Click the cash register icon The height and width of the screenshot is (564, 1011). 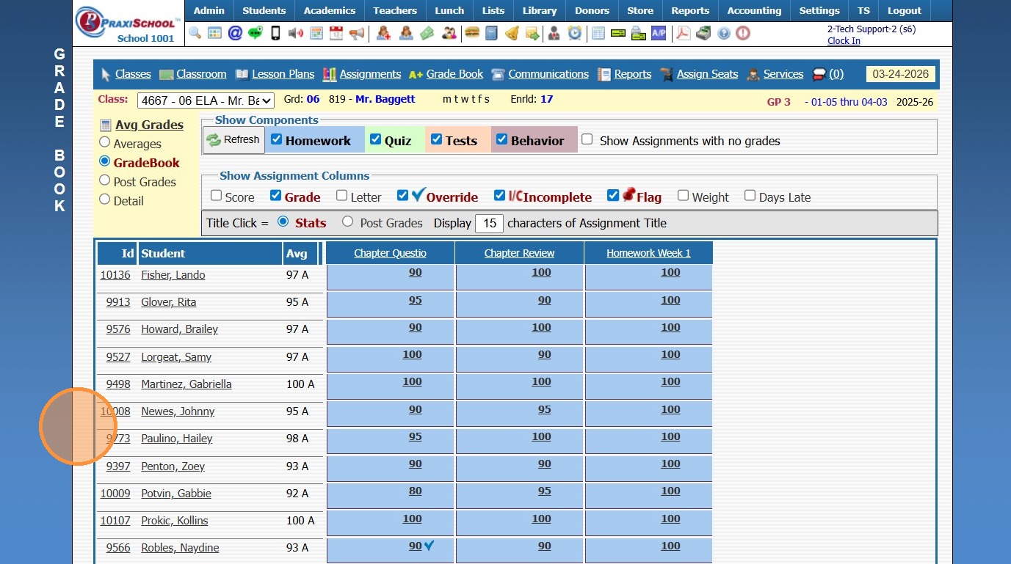point(703,33)
